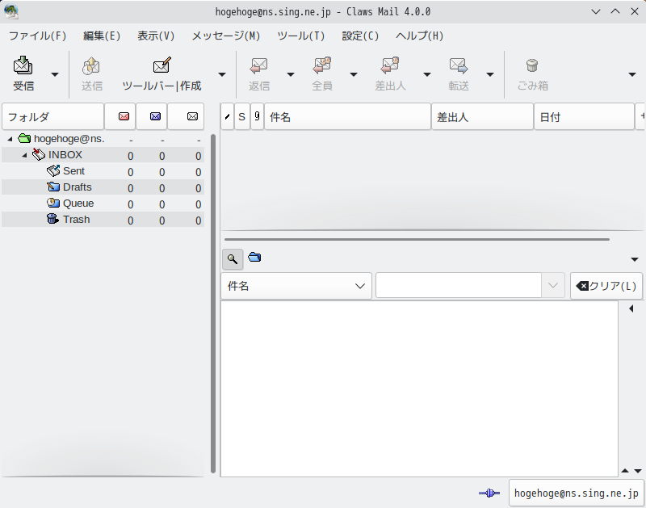Image resolution: width=646 pixels, height=508 pixels.
Task: Click the 返信 (reply) toolbar icon
Action: [x=258, y=65]
